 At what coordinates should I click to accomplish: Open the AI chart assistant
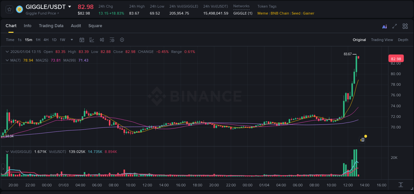coord(384,26)
